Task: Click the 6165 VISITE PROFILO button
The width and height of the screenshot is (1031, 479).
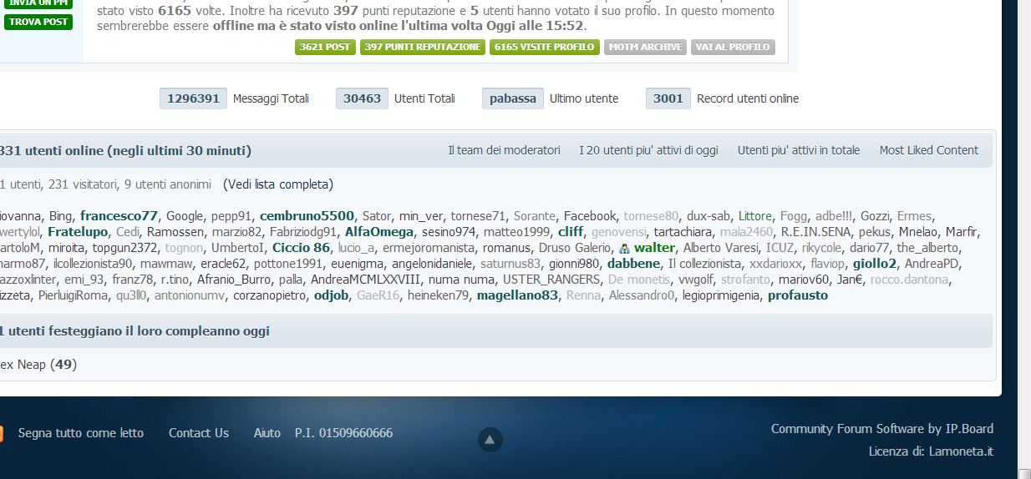Action: (545, 47)
